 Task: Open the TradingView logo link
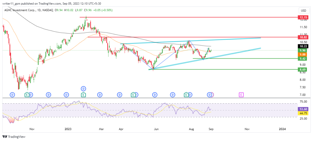14,137
